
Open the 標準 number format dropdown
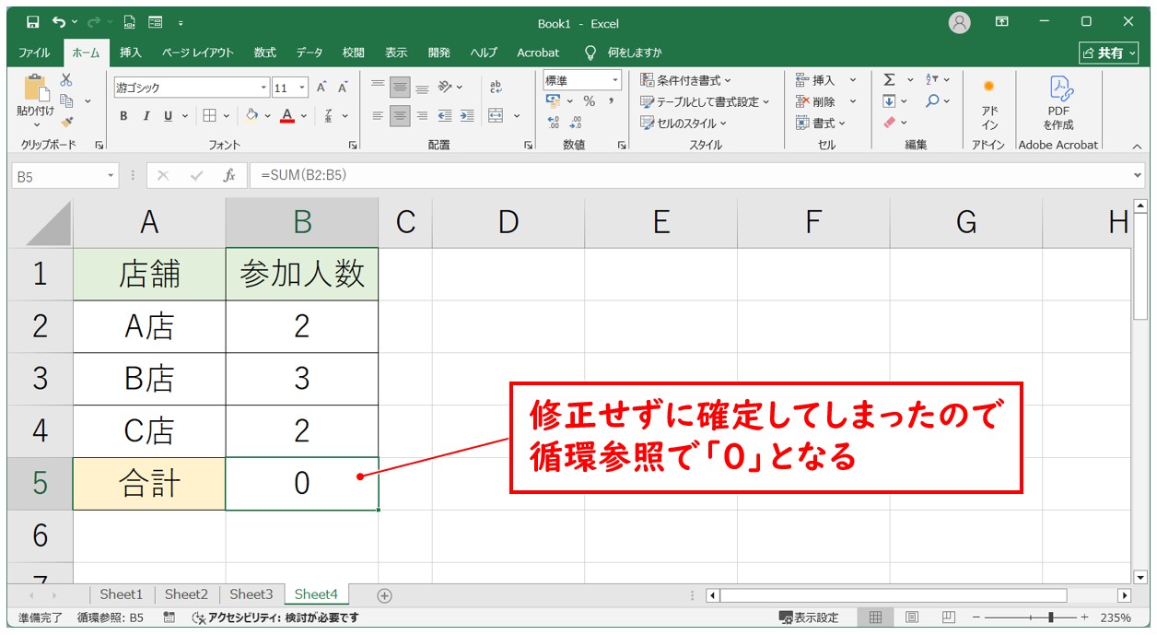pos(616,81)
